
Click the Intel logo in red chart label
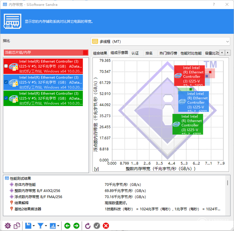click(x=178, y=75)
